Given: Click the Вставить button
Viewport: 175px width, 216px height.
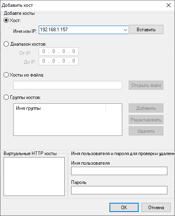Looking at the screenshot, I should click(x=146, y=30).
